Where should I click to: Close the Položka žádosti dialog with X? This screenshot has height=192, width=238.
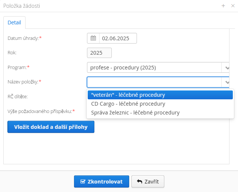(x=233, y=6)
